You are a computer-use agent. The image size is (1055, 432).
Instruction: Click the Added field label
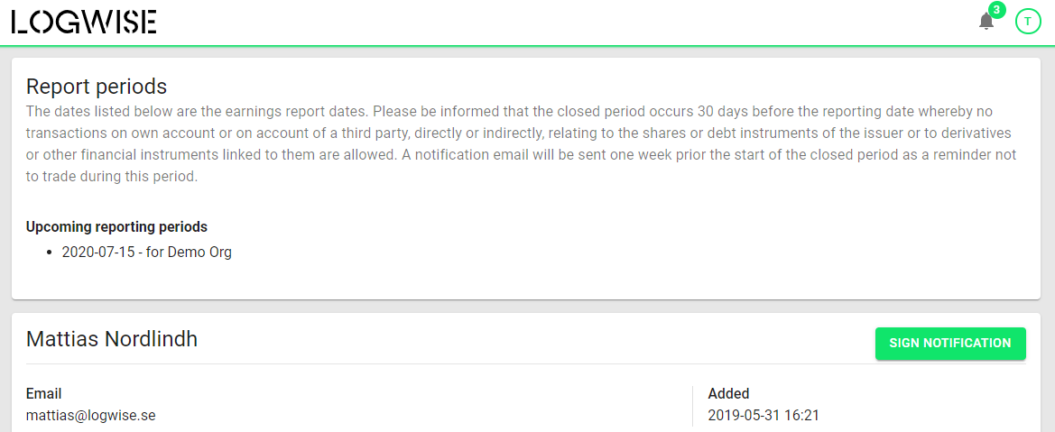tap(728, 393)
